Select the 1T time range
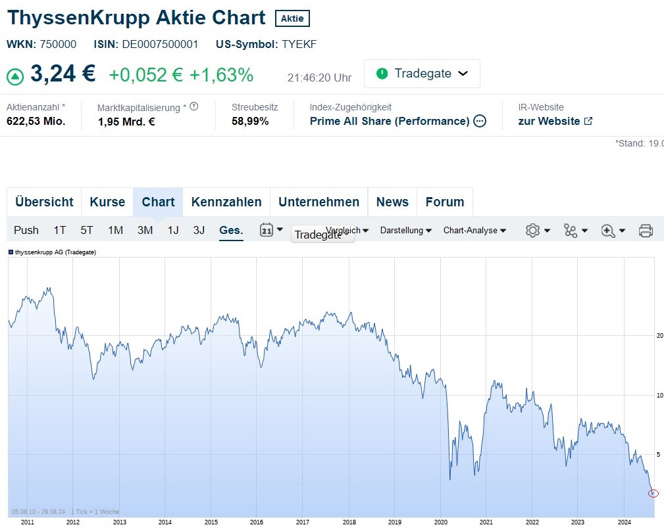Viewport: 664px width, 529px height. [60, 230]
